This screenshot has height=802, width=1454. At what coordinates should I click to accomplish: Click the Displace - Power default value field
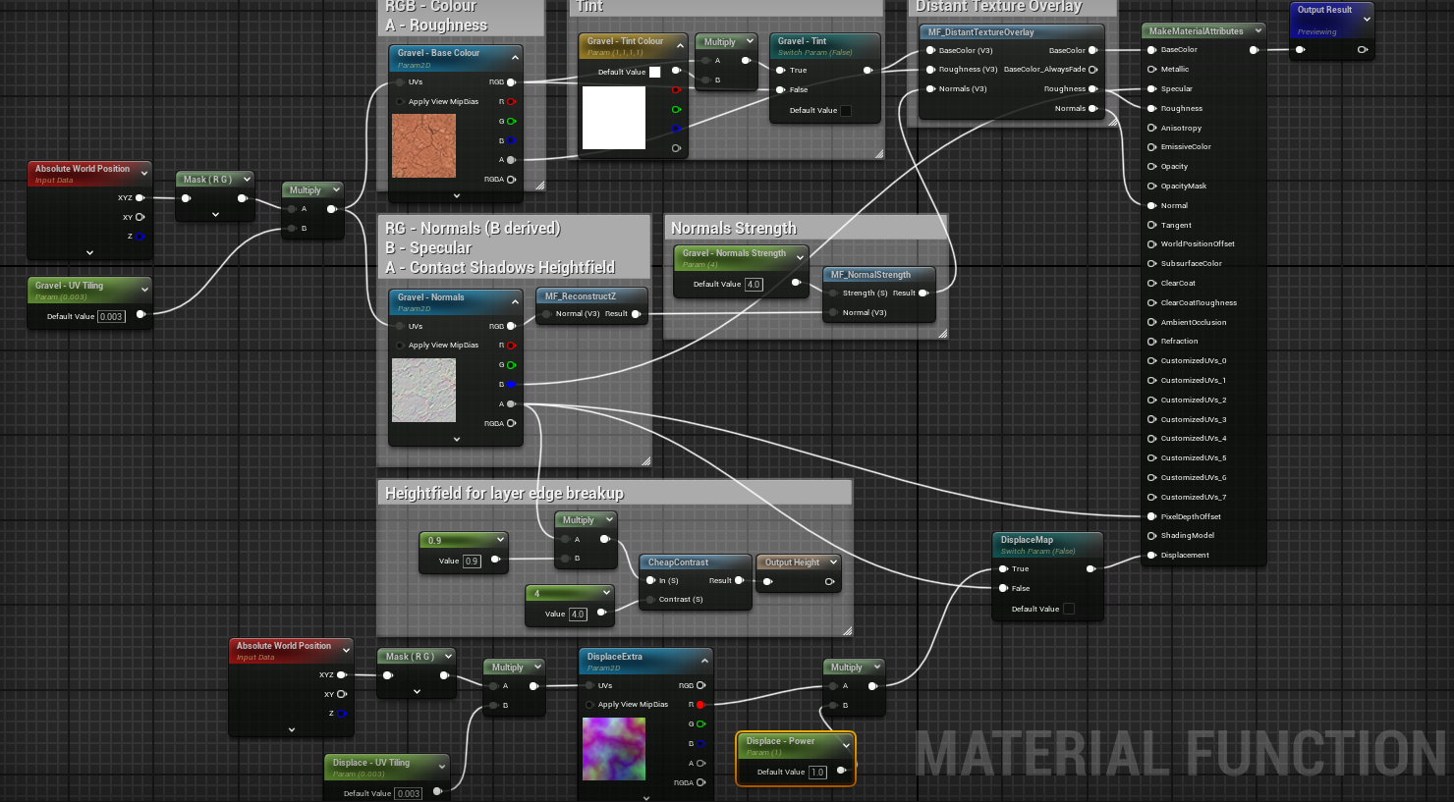817,773
